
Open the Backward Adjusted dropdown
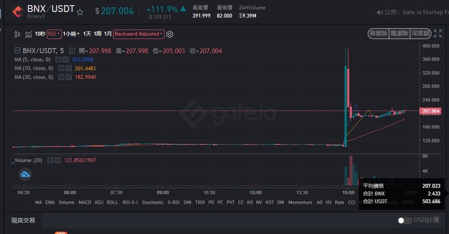(138, 34)
